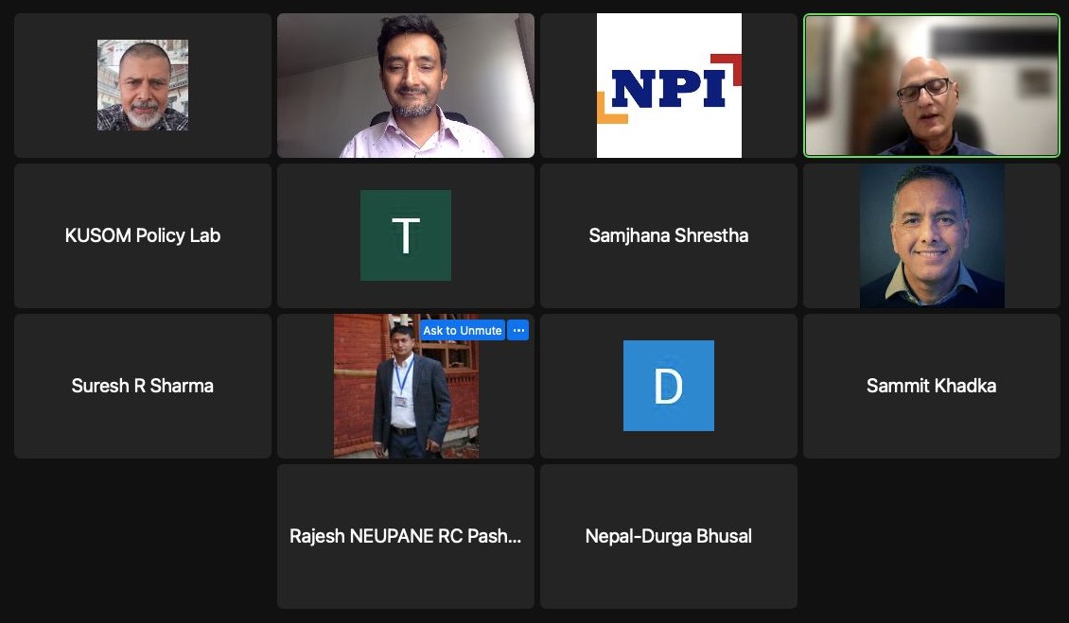Select the video of man in pink shirt

coord(406,86)
